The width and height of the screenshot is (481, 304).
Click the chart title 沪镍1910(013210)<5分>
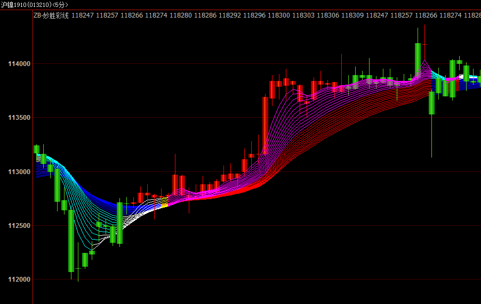point(34,5)
